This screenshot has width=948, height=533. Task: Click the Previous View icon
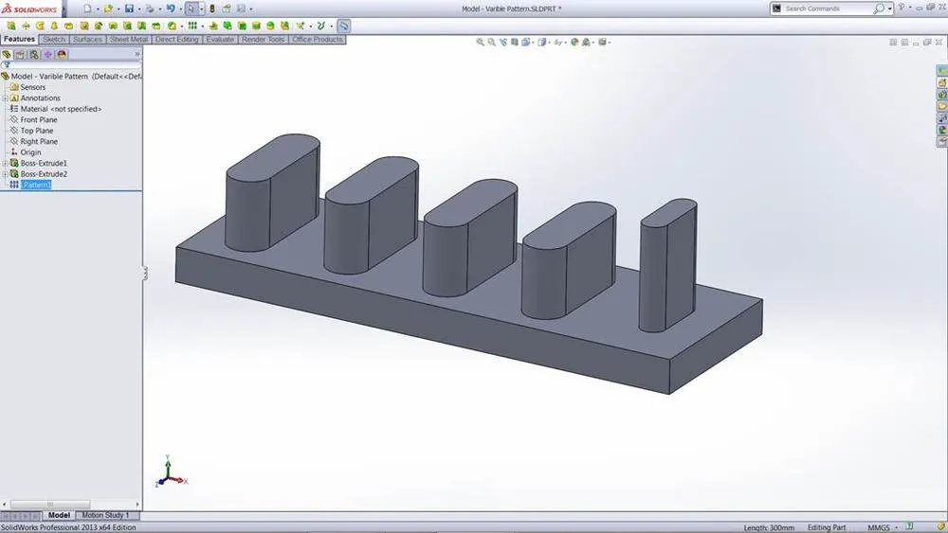(x=503, y=43)
